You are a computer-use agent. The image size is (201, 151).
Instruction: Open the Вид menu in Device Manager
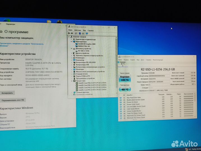pos(84,30)
